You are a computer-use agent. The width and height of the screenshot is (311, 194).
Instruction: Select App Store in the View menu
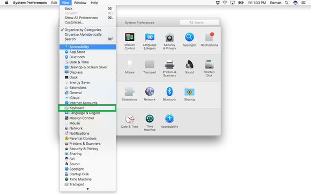pos(87,52)
